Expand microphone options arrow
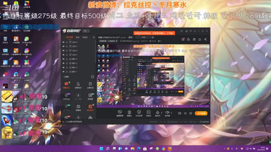 [x=162, y=113]
